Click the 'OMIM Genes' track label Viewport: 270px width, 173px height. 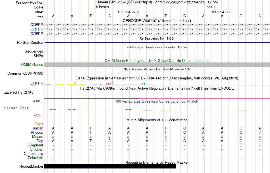pyautogui.click(x=32, y=64)
